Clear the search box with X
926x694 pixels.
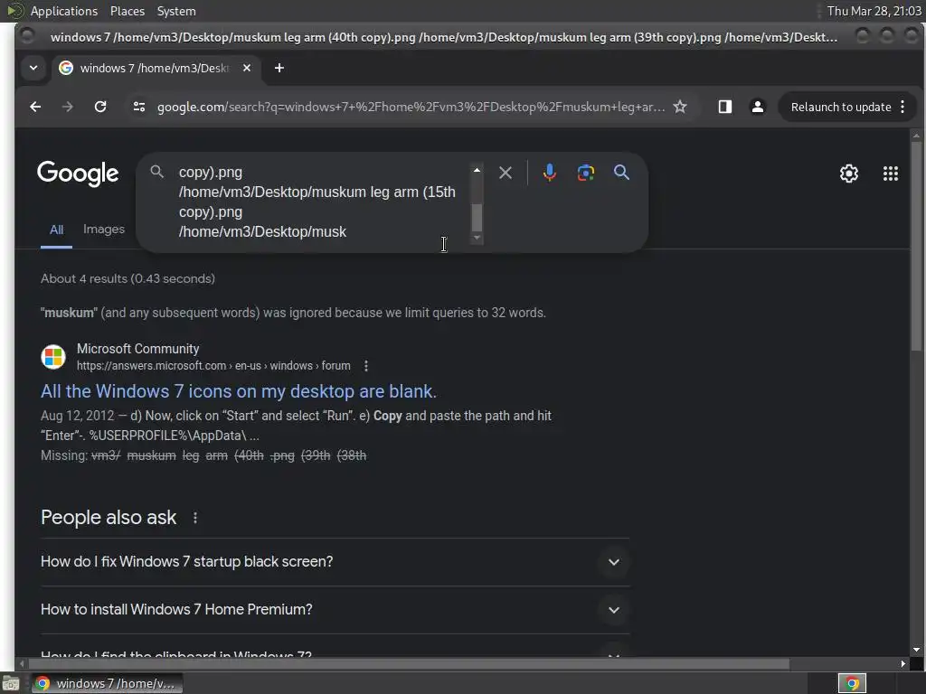[x=505, y=173]
